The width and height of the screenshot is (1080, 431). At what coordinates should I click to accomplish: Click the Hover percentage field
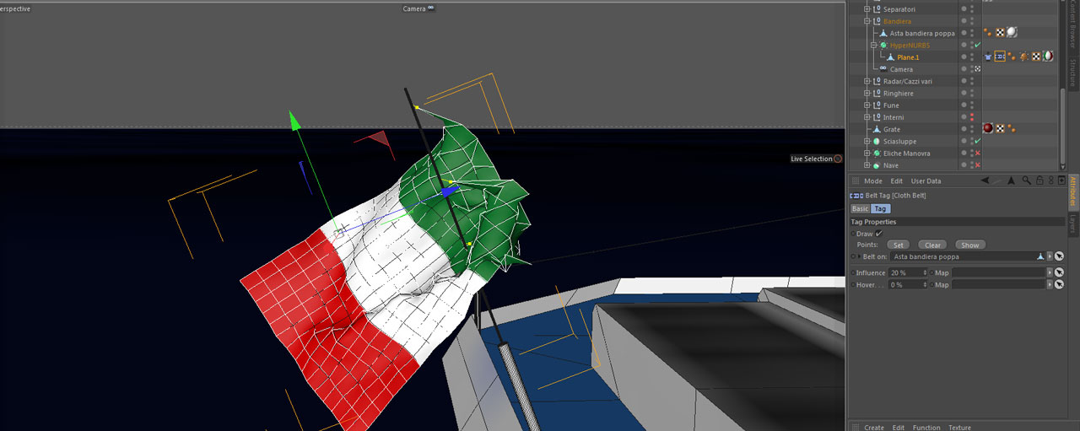coord(908,284)
